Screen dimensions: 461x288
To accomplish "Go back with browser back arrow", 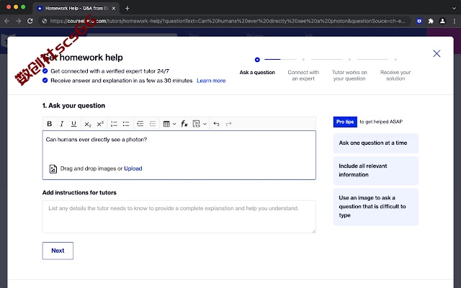I will coord(7,21).
